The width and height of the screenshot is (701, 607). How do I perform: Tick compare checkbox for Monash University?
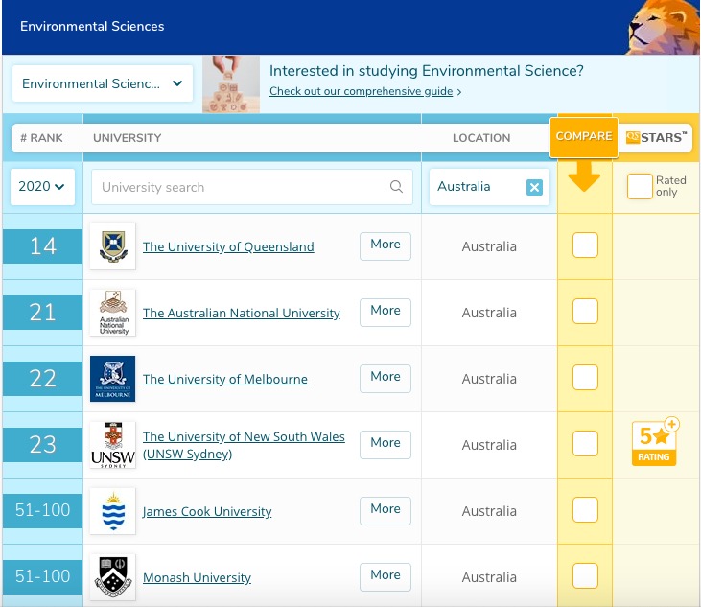[x=585, y=575]
